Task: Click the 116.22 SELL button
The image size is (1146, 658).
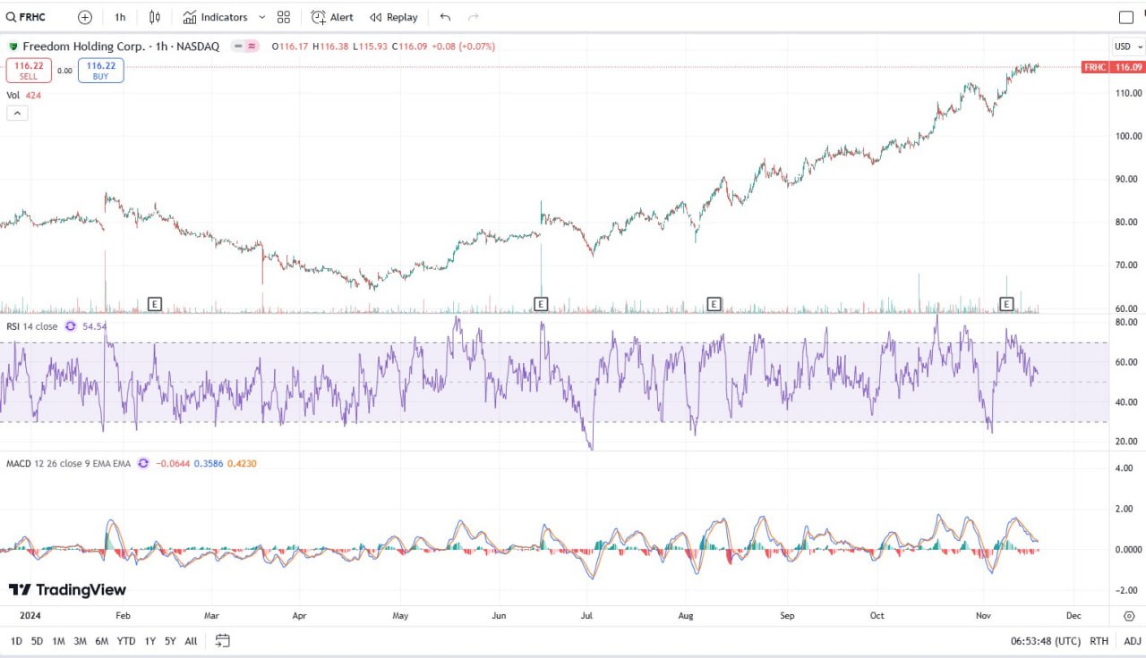Action: (29, 71)
